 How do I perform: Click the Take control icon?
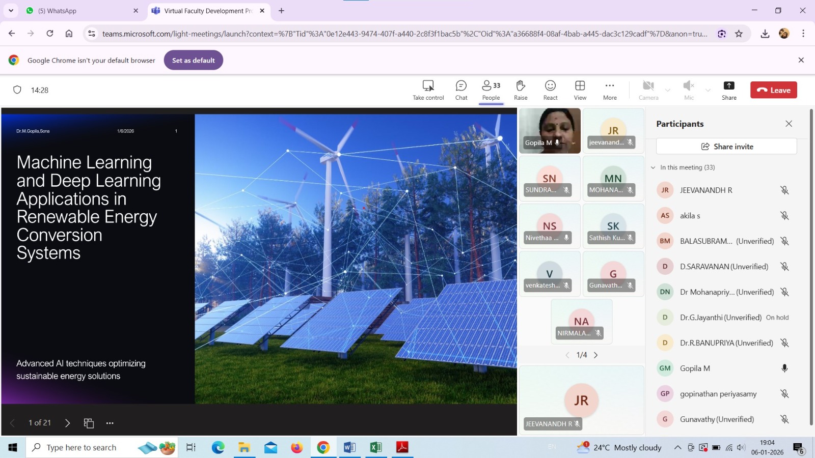click(428, 90)
